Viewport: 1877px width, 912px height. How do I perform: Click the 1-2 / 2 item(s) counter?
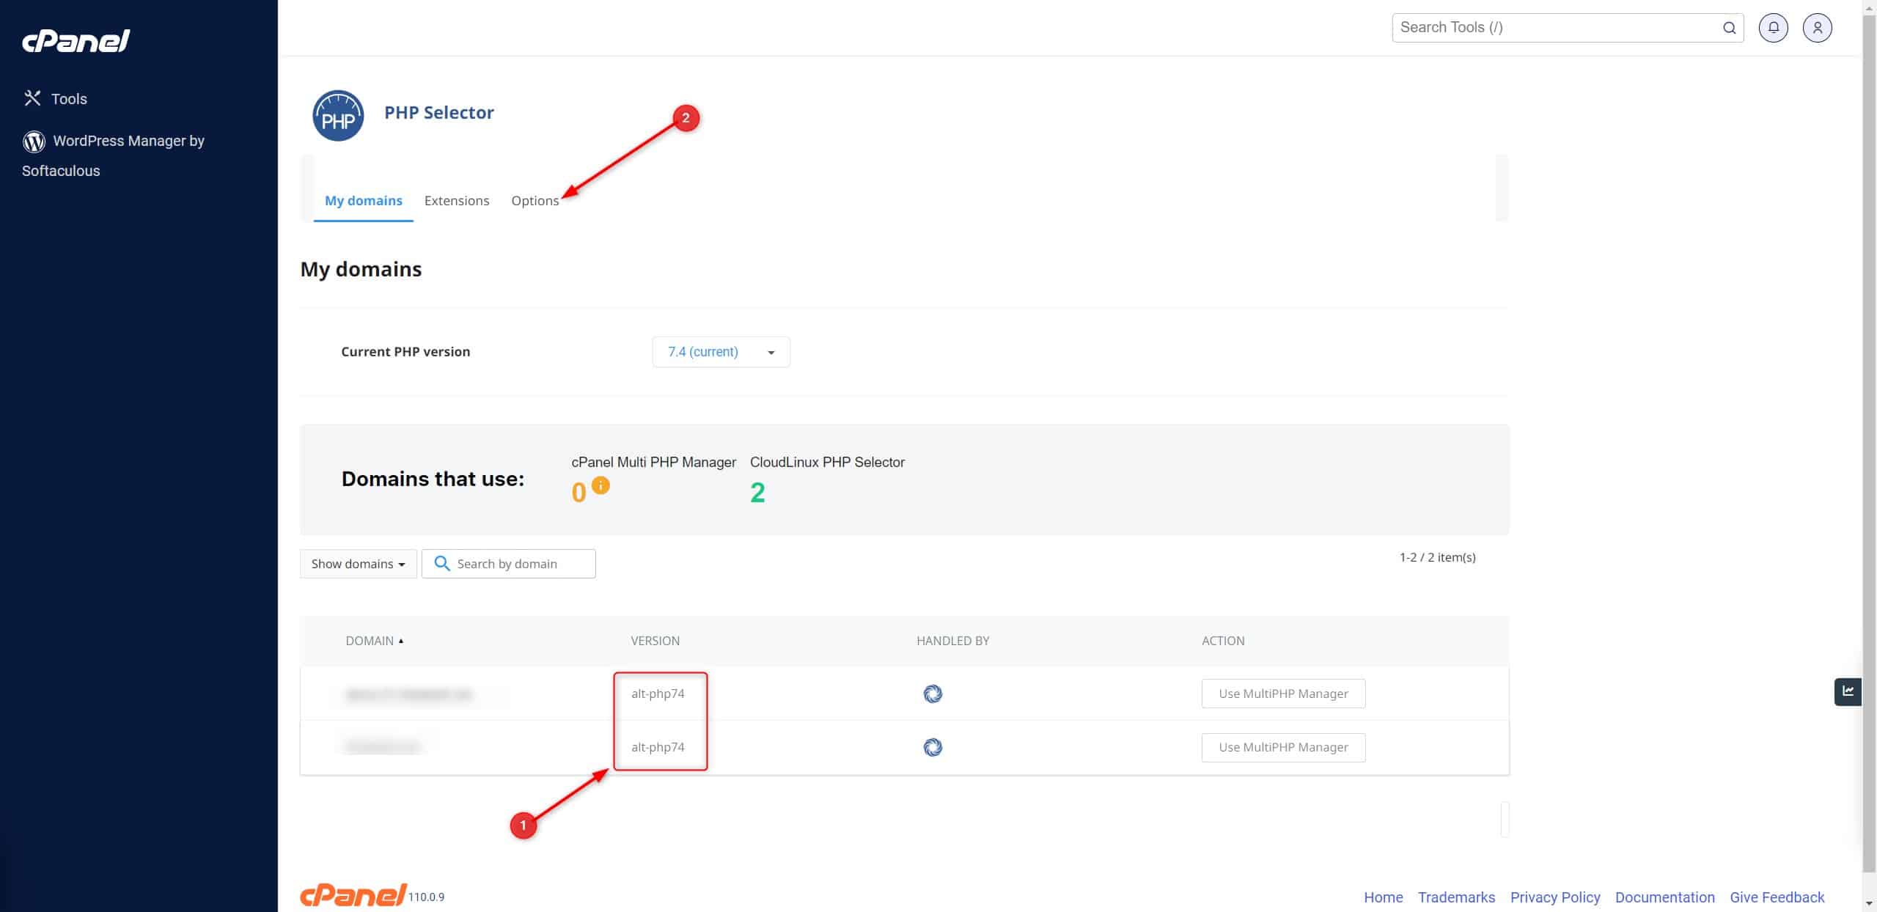(x=1438, y=557)
